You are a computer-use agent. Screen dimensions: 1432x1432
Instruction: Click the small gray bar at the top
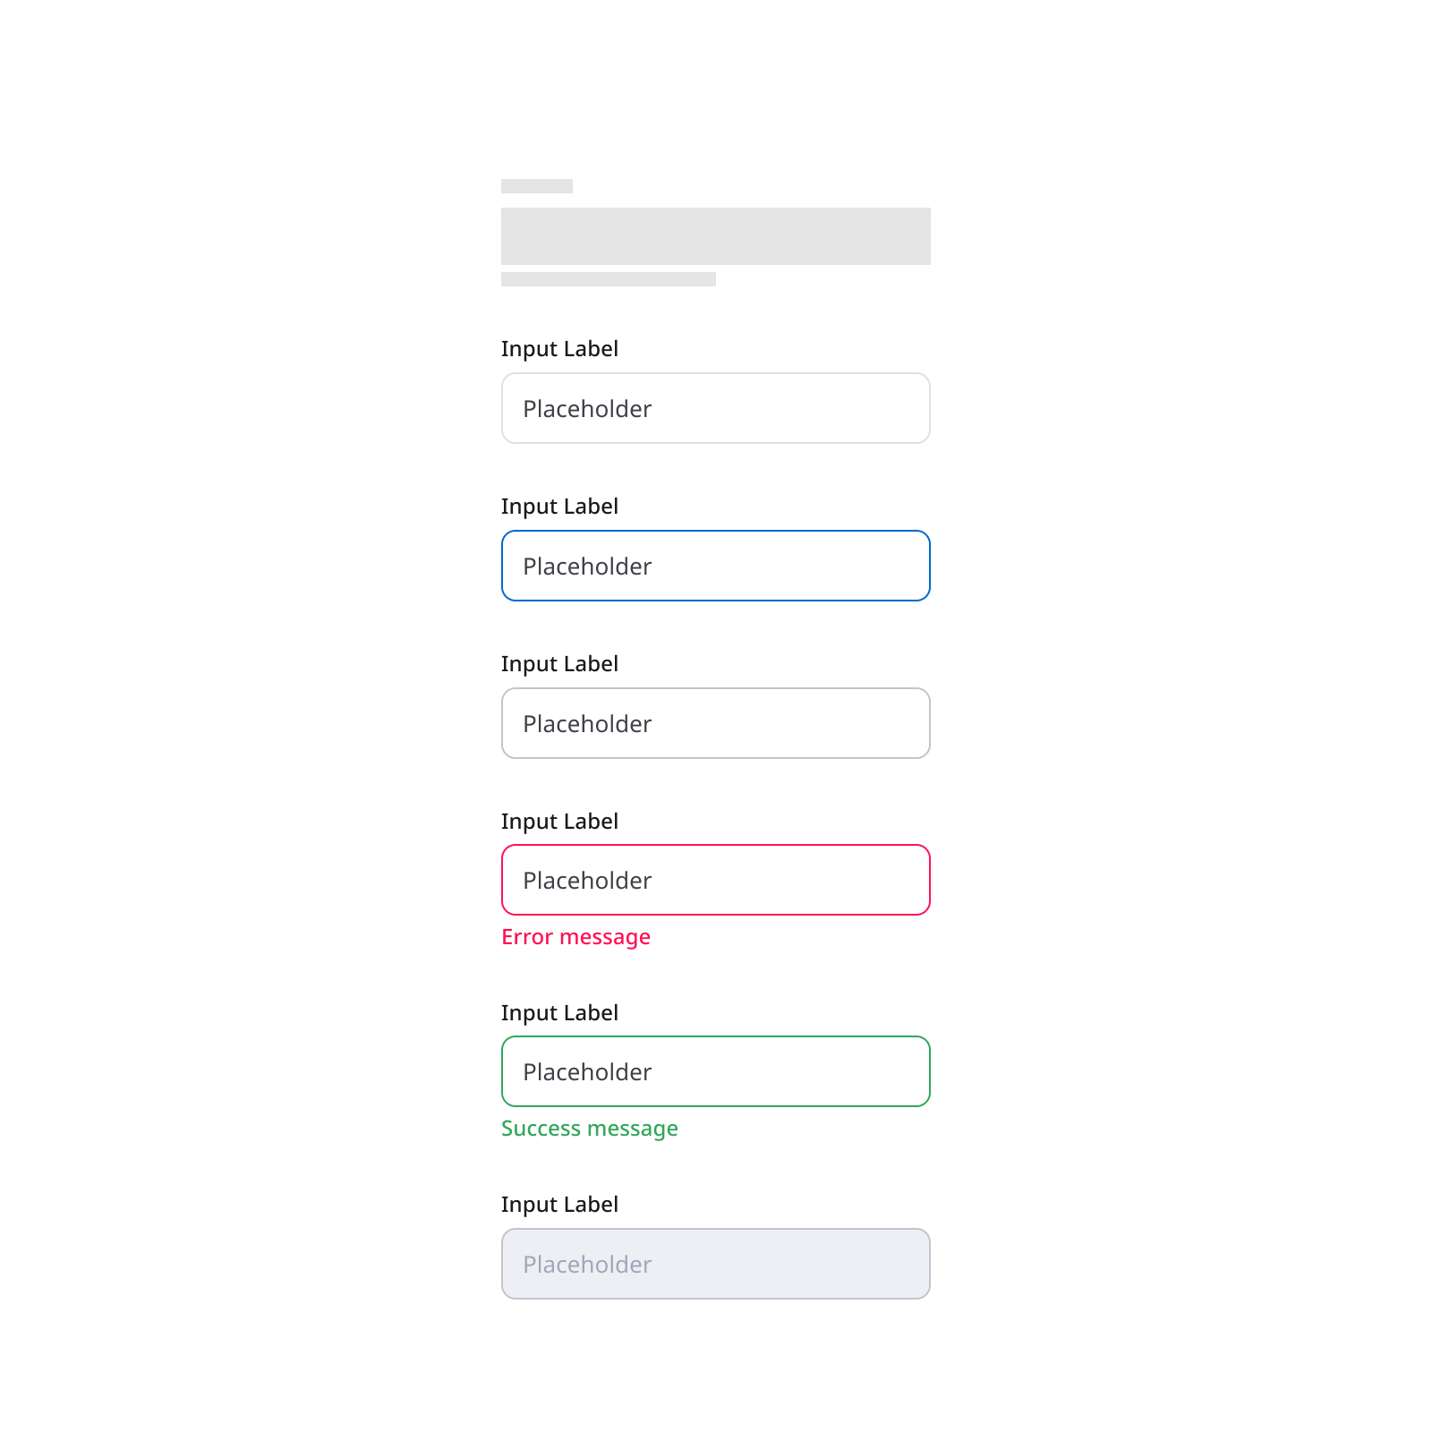536,186
